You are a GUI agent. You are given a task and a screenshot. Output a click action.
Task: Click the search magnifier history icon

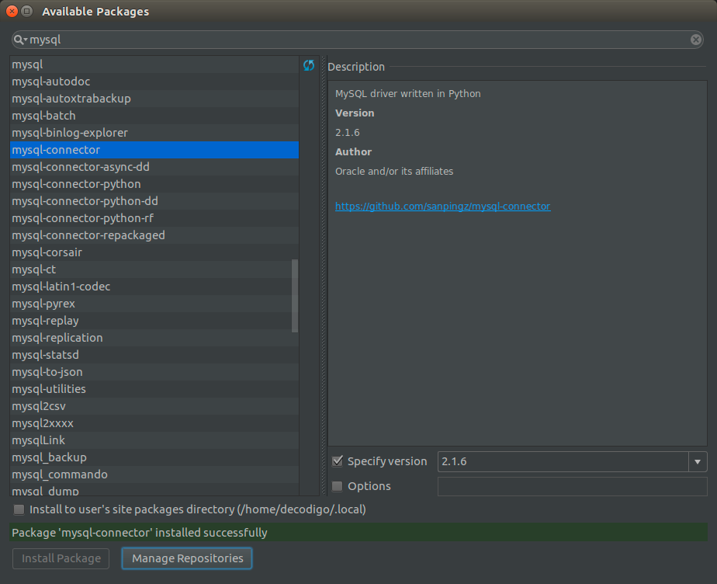pyautogui.click(x=20, y=40)
